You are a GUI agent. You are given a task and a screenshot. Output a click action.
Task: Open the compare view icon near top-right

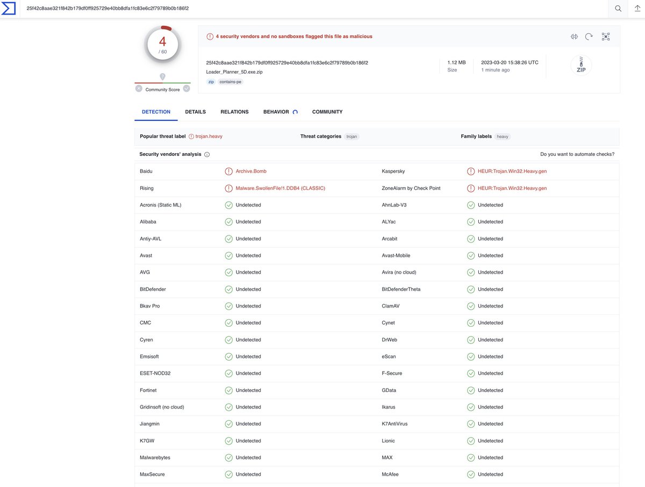(x=574, y=37)
